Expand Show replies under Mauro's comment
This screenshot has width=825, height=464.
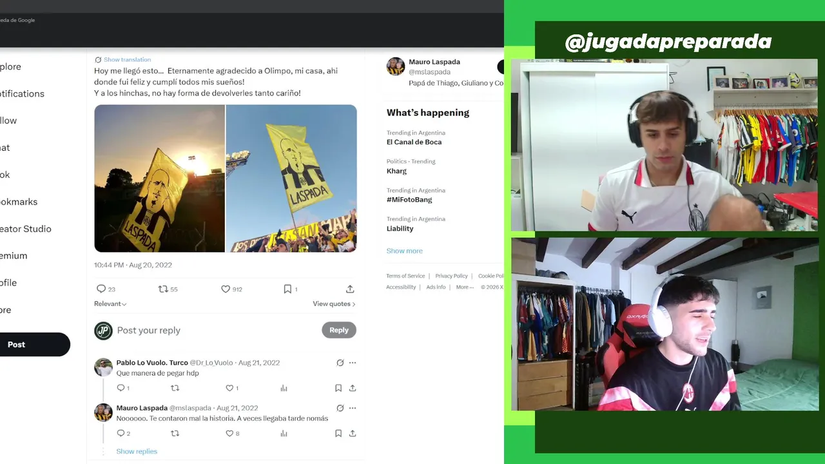137,451
